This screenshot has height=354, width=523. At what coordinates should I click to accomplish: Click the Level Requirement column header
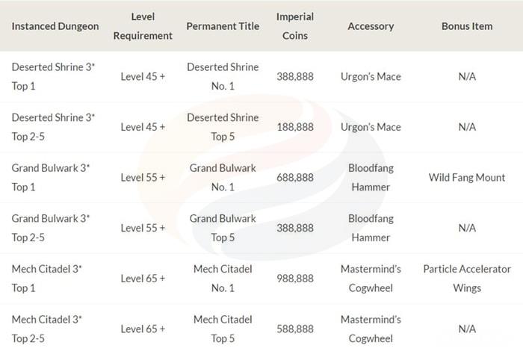click(143, 26)
